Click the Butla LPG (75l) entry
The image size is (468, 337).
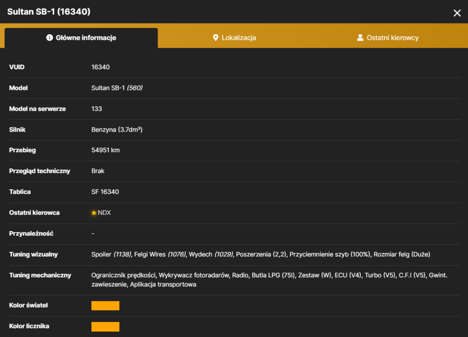pos(273,275)
